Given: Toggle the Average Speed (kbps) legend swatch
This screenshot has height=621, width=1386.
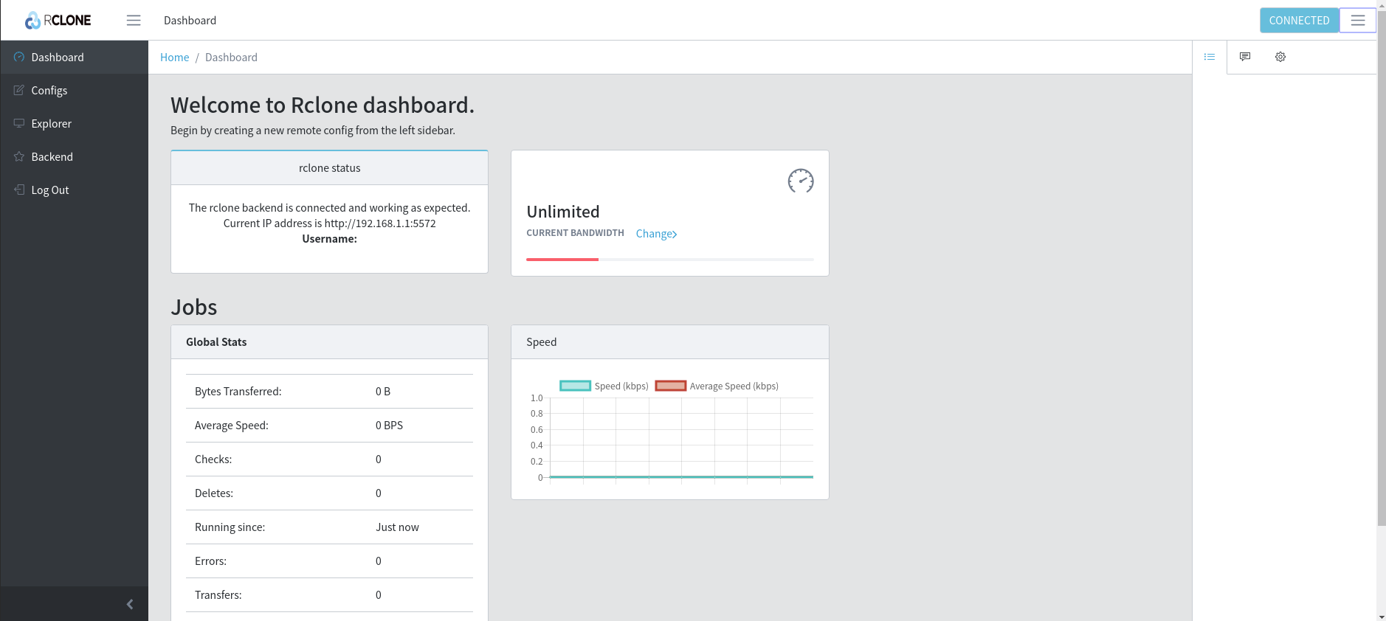Looking at the screenshot, I should tap(671, 386).
